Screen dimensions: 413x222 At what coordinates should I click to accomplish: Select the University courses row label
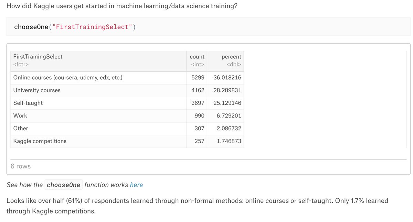(x=37, y=90)
